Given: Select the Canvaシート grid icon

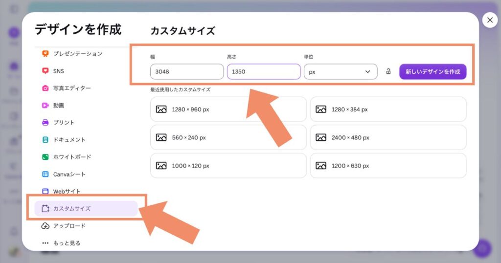Looking at the screenshot, I should (x=46, y=174).
